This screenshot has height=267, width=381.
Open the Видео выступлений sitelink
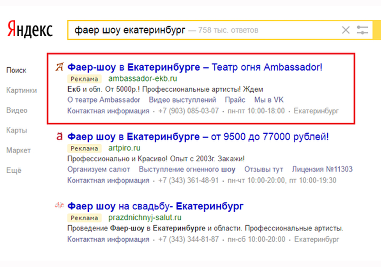click(x=182, y=100)
